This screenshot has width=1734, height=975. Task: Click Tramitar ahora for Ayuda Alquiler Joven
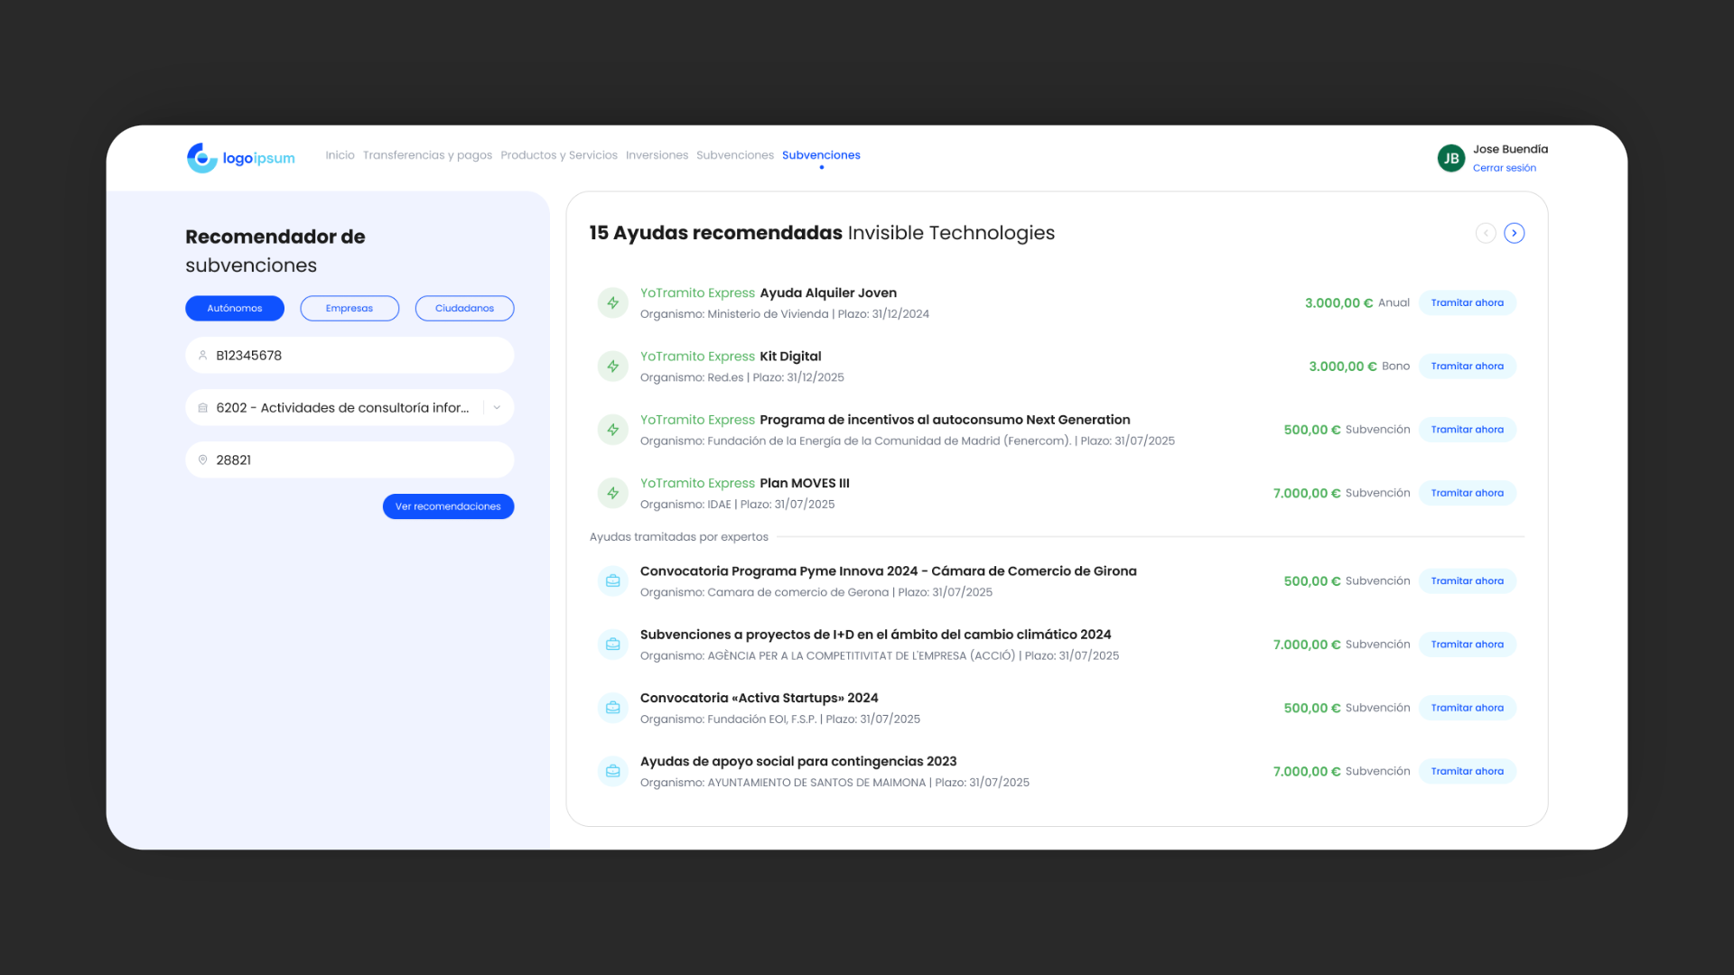(1467, 303)
